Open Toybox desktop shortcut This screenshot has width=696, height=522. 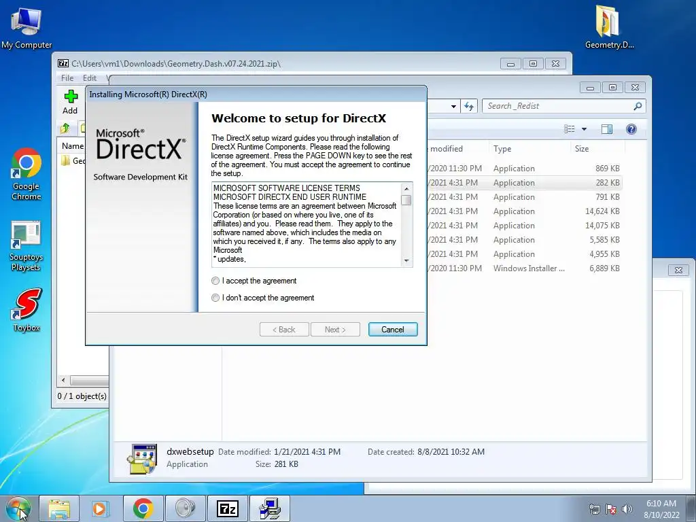27,310
